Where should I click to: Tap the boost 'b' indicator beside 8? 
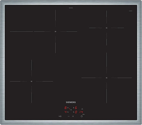coord(68,108)
